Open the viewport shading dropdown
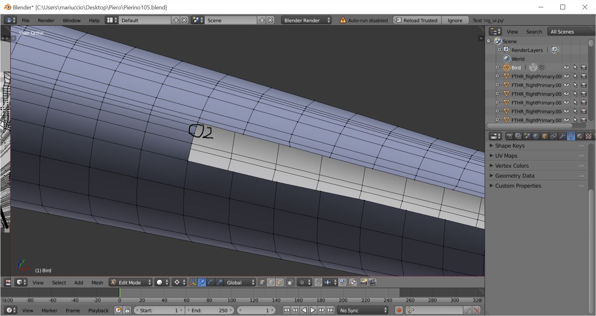The width and height of the screenshot is (596, 316). (x=162, y=282)
